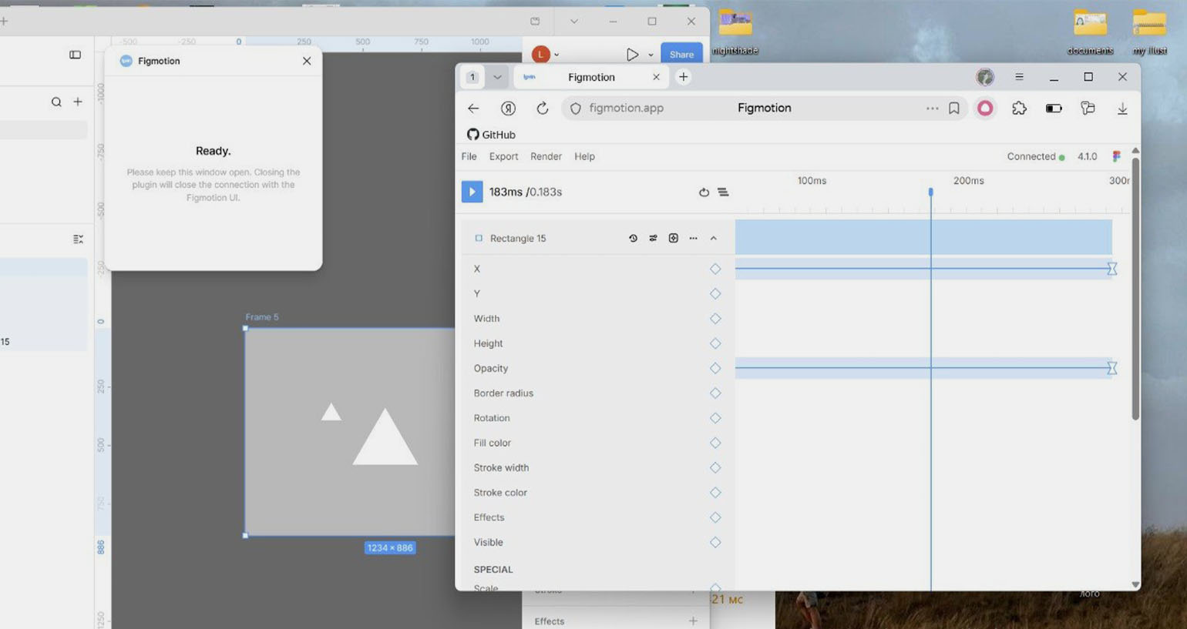Open the three-dot page actions in address bar
This screenshot has width=1187, height=629.
coord(932,109)
